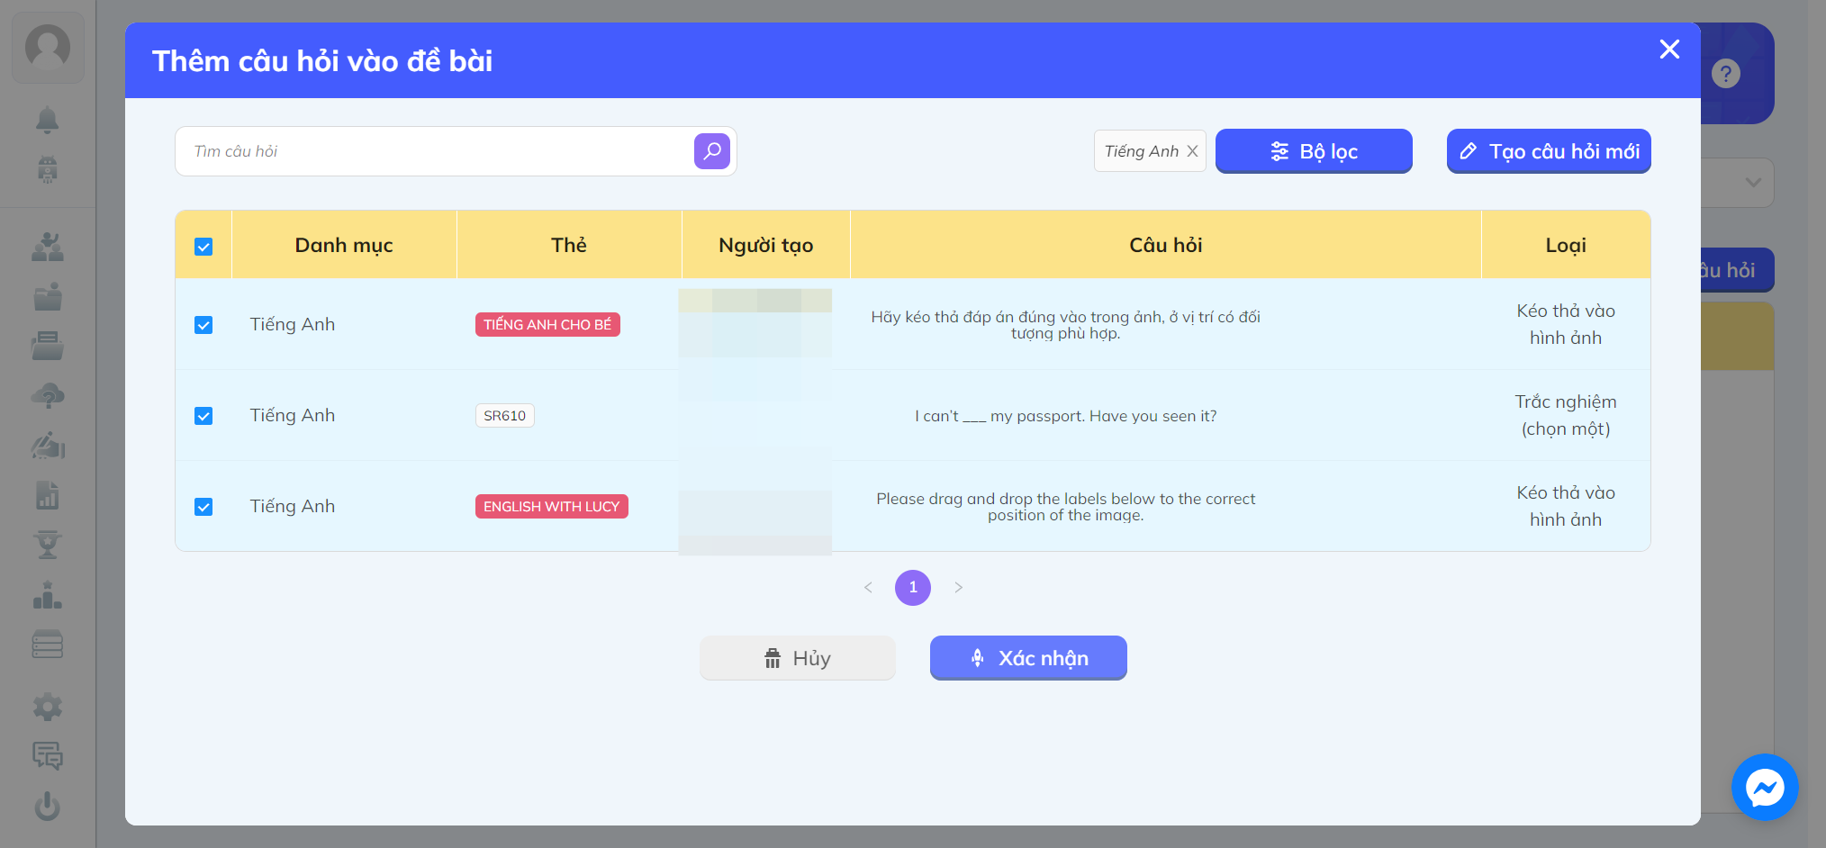
Task: Select page 1 in pagination
Action: click(913, 588)
